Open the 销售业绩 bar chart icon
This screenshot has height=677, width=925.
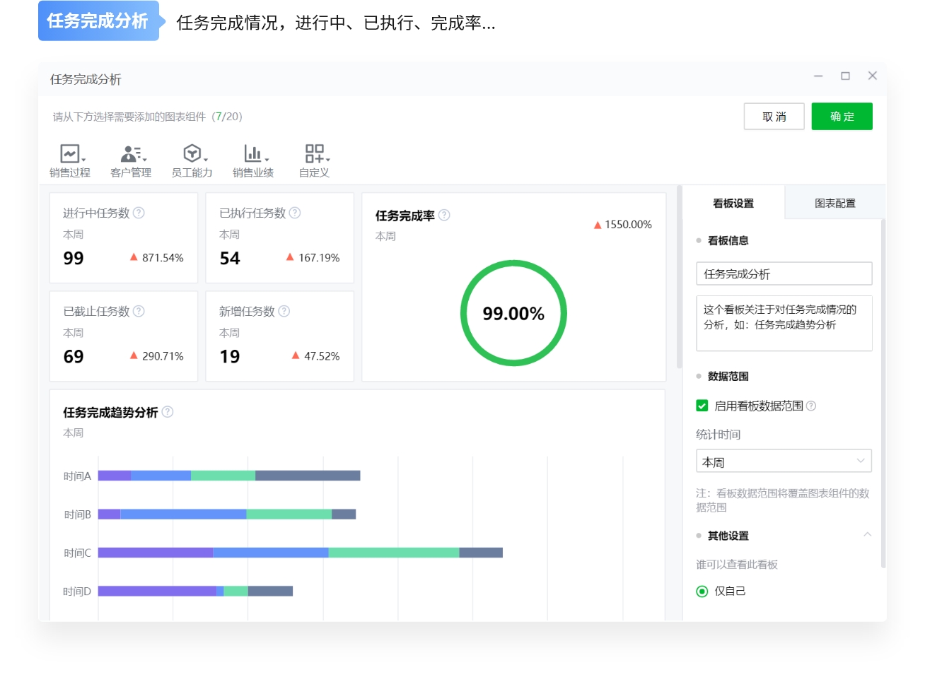tap(253, 153)
